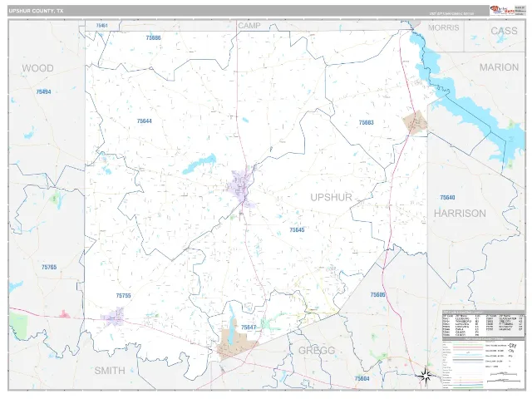Screen dimensions: 532x399
Task: Click ZIP code label 75644
Action: point(144,121)
